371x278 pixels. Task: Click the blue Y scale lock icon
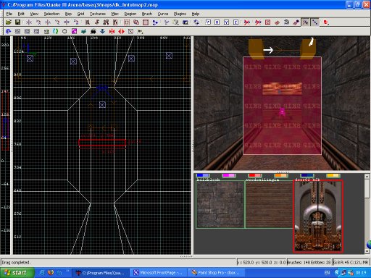[x=226, y=22]
